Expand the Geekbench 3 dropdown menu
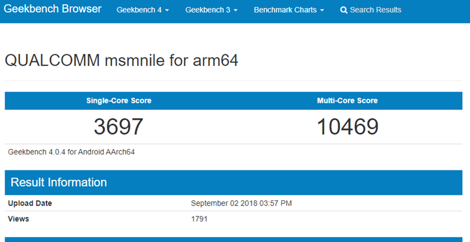 click(x=211, y=10)
